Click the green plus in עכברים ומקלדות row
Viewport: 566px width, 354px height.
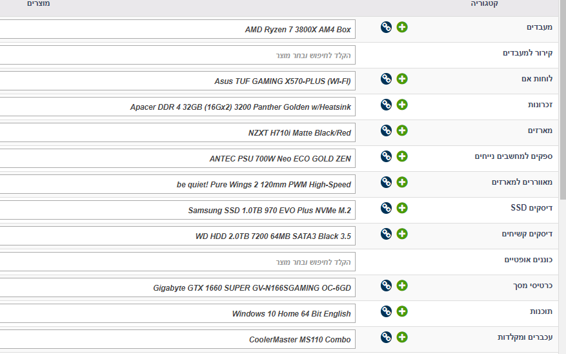pyautogui.click(x=402, y=337)
